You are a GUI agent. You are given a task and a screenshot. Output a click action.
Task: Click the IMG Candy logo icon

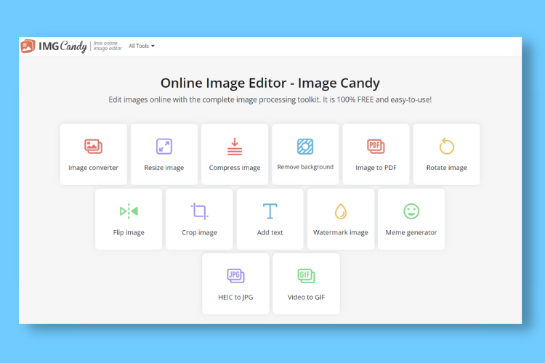click(28, 46)
